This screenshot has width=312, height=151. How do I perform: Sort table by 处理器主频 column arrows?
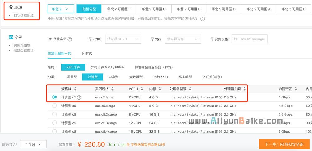pos(244,89)
